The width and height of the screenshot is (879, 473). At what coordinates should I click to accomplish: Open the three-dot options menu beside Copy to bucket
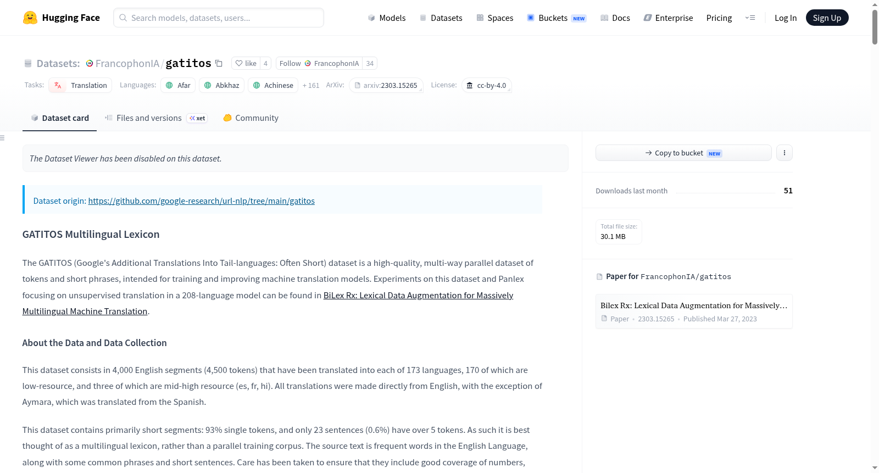tap(785, 153)
